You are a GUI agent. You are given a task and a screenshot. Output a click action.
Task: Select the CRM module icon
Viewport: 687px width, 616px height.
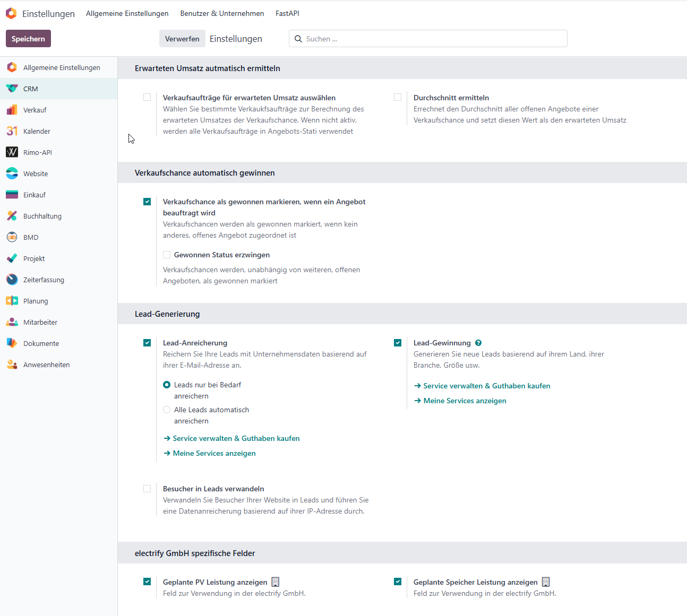tap(12, 89)
